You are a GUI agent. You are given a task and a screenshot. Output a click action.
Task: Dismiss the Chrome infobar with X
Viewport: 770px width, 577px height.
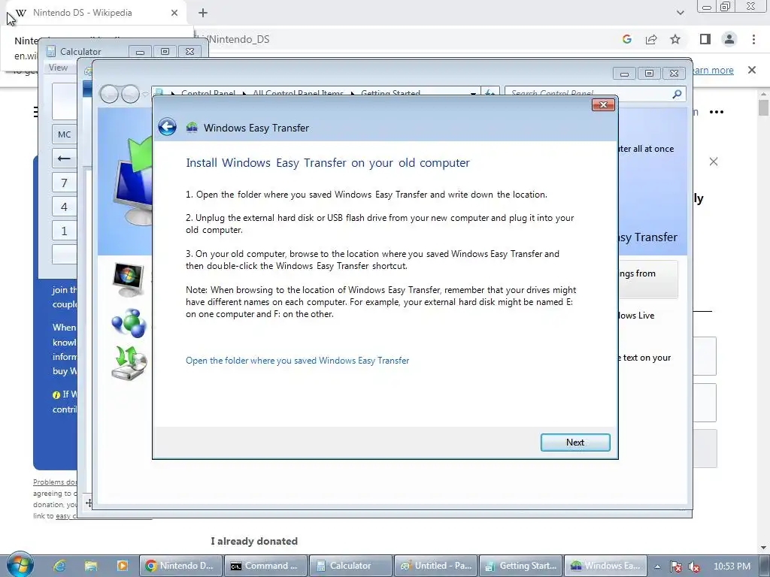point(752,70)
